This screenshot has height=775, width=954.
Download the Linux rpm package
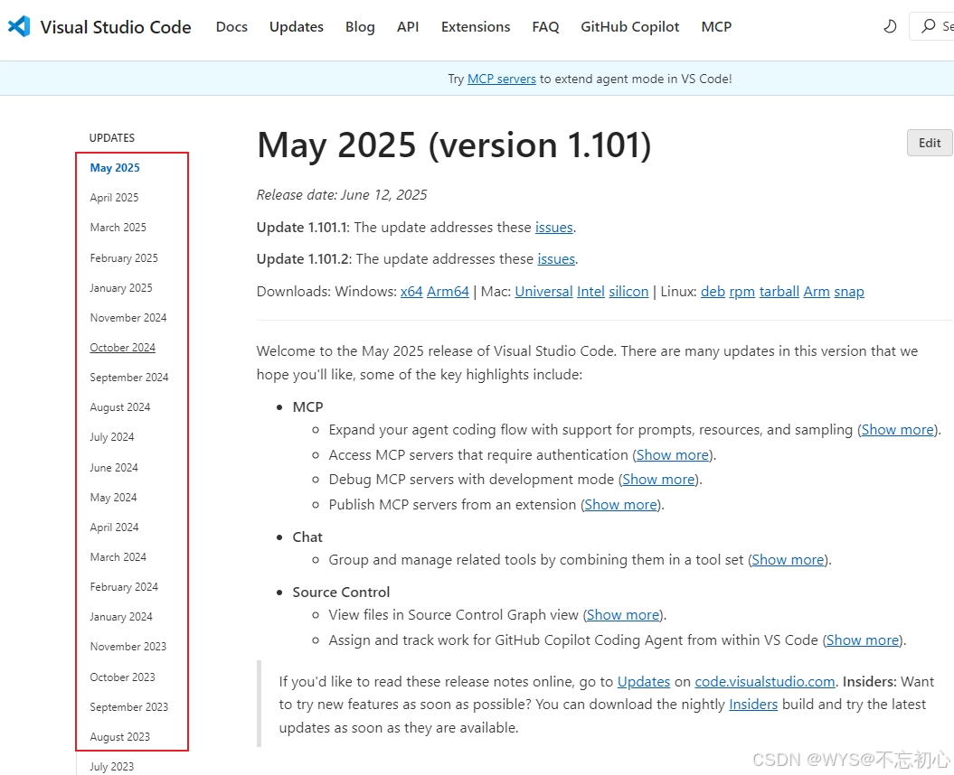click(742, 292)
